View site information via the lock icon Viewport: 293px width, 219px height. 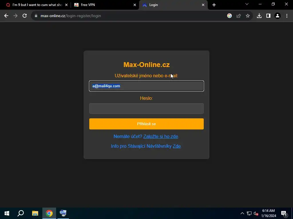pyautogui.click(x=36, y=16)
